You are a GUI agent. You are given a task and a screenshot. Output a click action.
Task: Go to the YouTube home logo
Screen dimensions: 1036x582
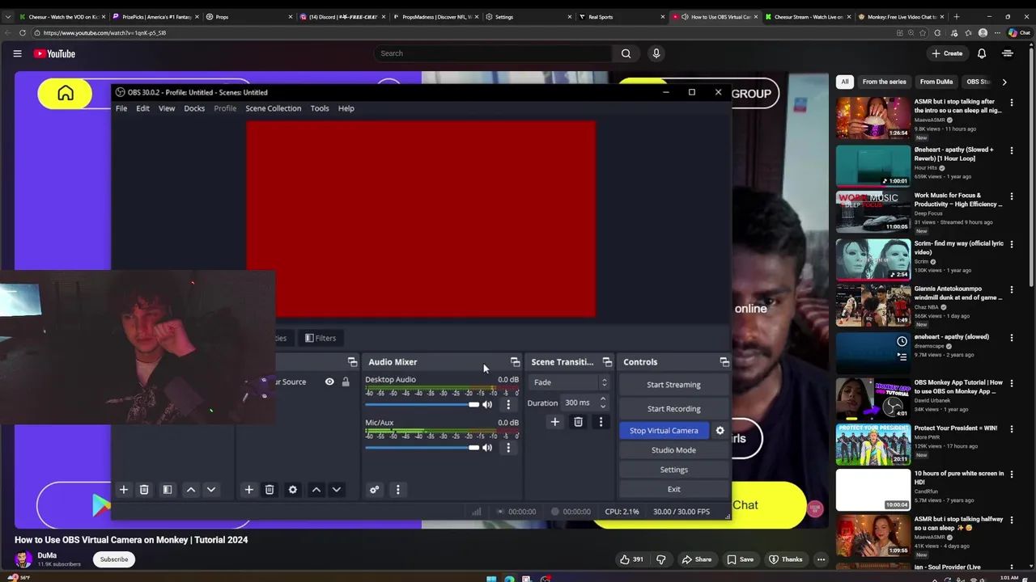tap(54, 53)
